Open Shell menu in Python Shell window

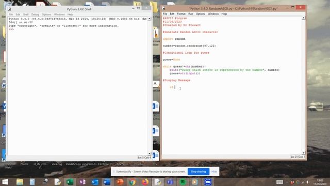[x=26, y=14]
